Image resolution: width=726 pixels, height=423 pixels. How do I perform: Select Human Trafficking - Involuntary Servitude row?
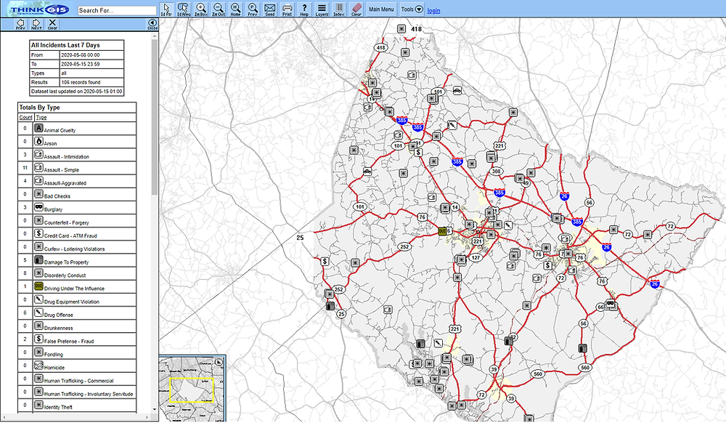pos(78,392)
